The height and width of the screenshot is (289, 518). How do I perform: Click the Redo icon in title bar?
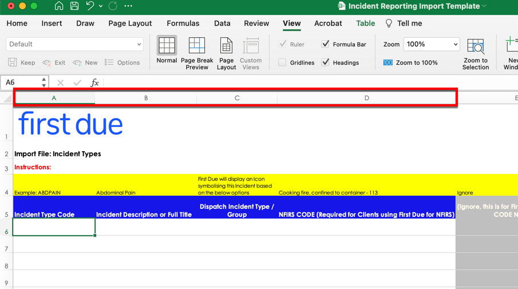(x=113, y=6)
